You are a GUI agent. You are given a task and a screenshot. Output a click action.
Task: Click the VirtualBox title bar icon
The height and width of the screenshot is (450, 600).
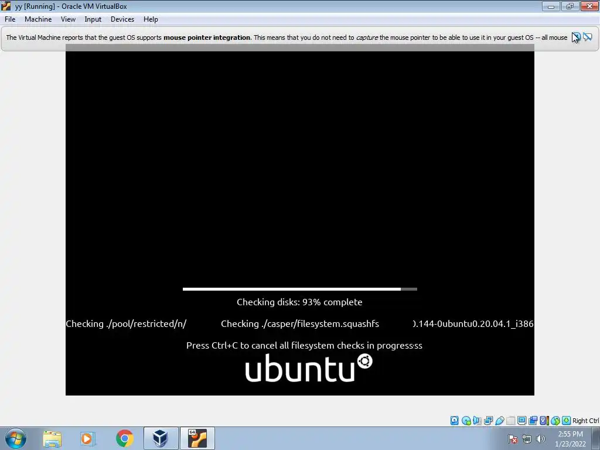click(6, 6)
